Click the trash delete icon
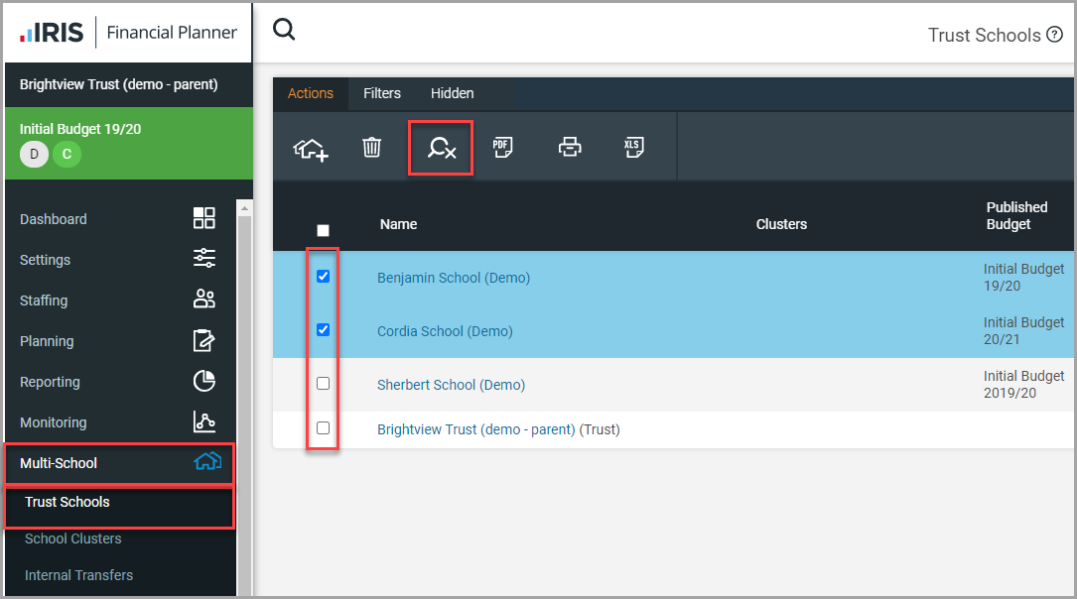The width and height of the screenshot is (1077, 599). pos(371,148)
